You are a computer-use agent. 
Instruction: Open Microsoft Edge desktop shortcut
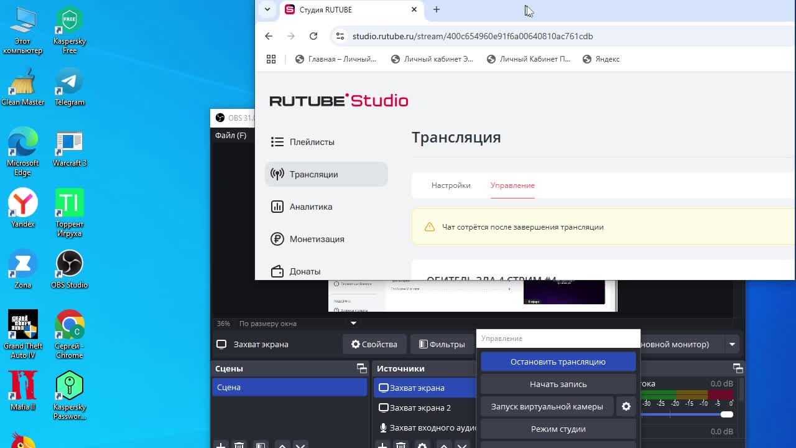pyautogui.click(x=22, y=152)
